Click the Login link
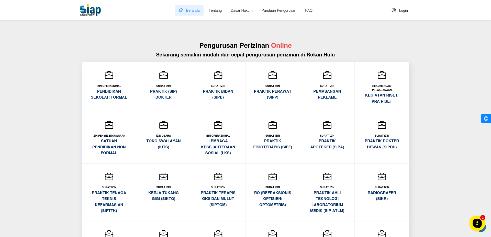 point(403,10)
